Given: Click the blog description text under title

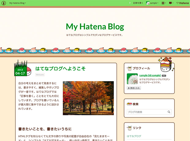Looking at the screenshot, I should tap(95, 35).
